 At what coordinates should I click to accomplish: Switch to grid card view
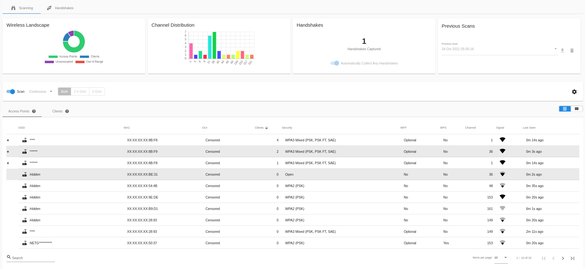pos(577,109)
